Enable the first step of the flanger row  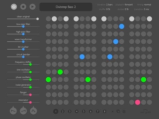[48, 95]
